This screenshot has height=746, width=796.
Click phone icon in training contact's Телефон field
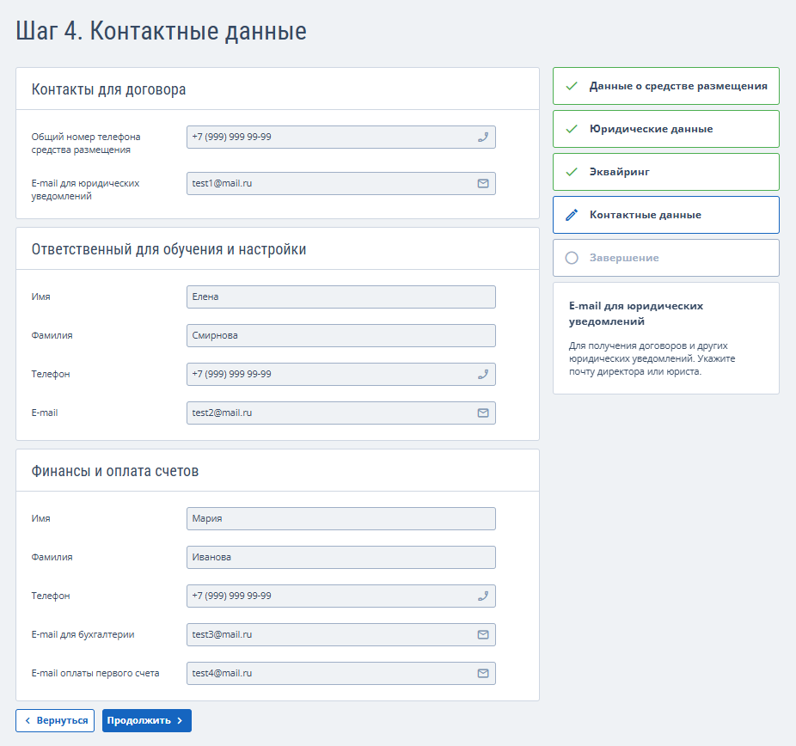[483, 374]
